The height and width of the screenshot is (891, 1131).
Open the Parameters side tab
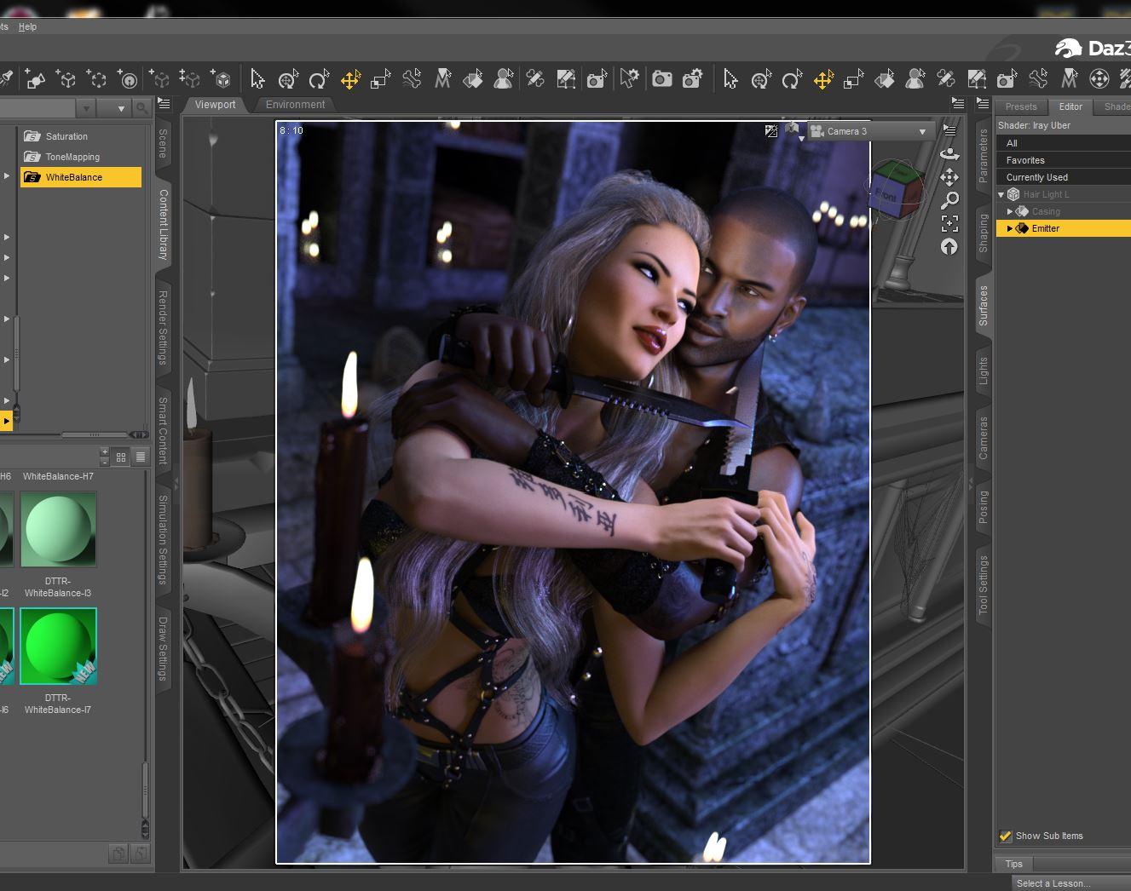pos(983,156)
